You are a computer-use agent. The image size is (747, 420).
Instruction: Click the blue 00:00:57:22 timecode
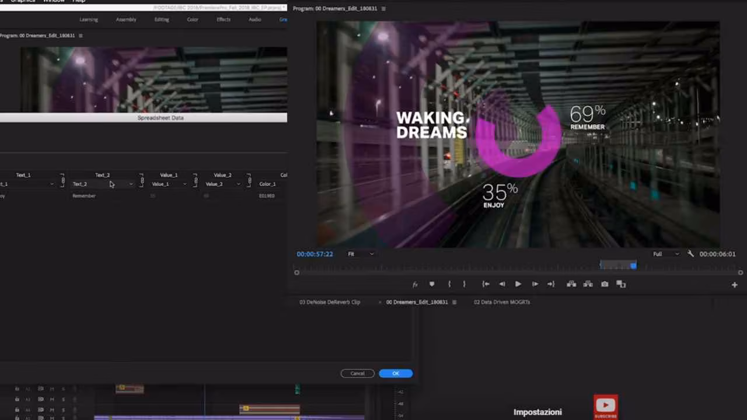click(x=315, y=254)
